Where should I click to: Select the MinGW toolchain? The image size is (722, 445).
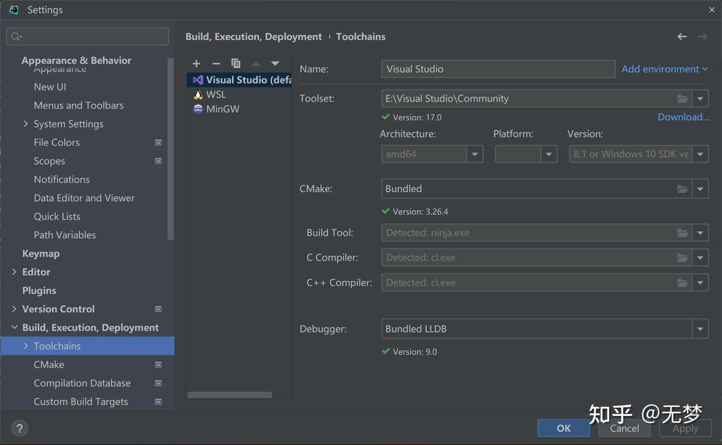pos(223,109)
